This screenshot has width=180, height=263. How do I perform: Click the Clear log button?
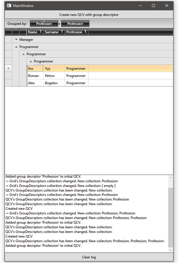click(89, 257)
